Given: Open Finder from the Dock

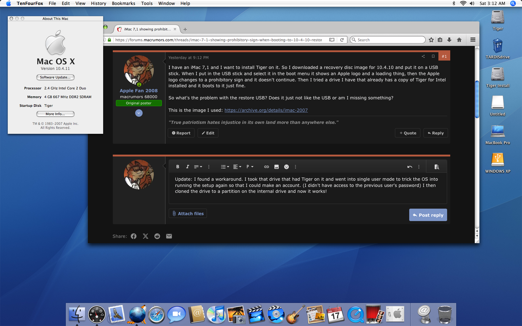Looking at the screenshot, I should point(76,314).
